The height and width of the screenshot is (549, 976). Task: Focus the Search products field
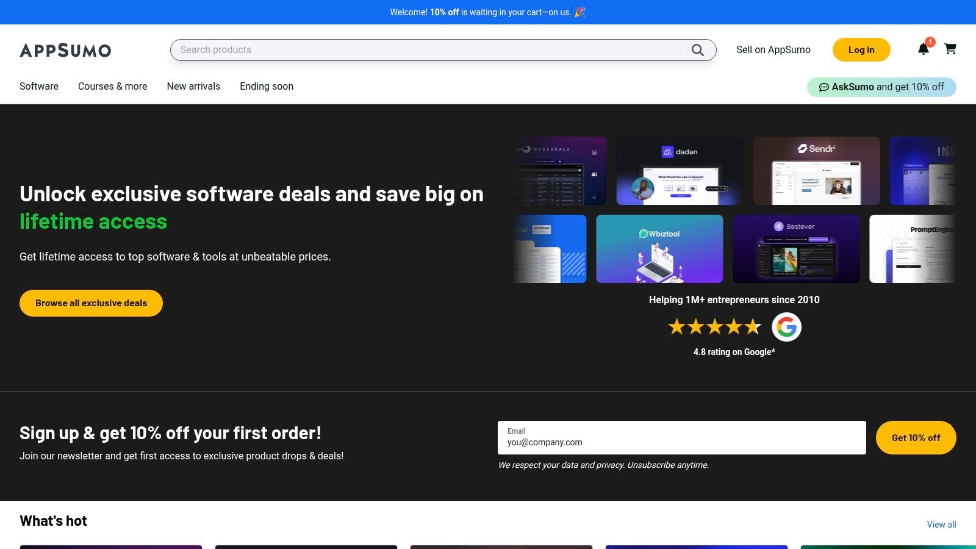click(x=427, y=50)
